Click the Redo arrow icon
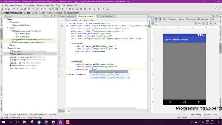 tap(17, 9)
